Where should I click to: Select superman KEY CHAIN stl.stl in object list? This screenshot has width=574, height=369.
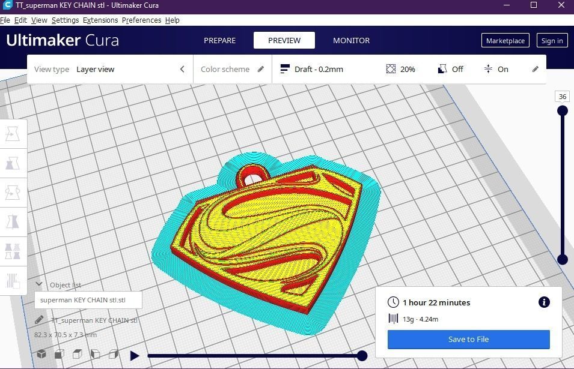[88, 300]
